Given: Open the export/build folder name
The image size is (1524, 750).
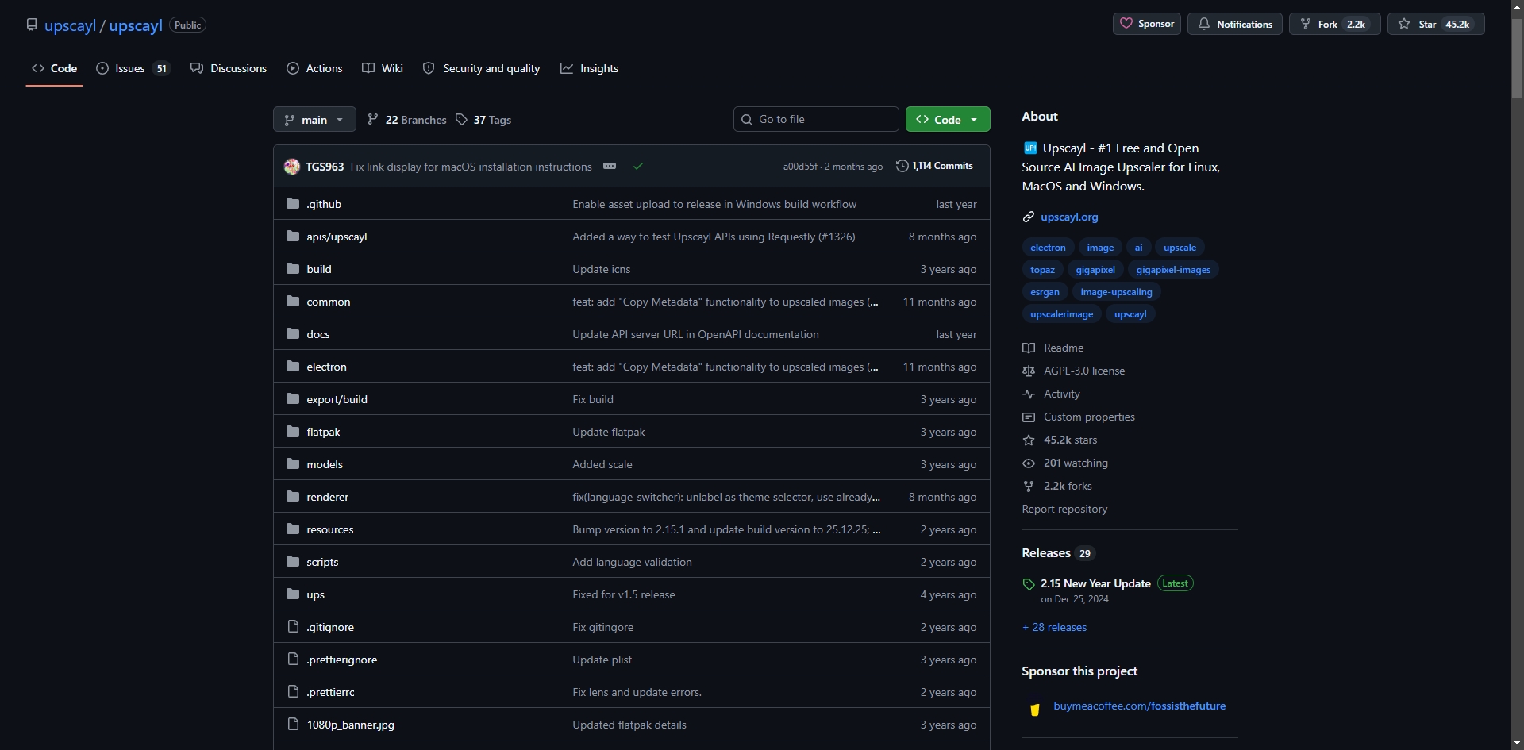Looking at the screenshot, I should coord(337,399).
